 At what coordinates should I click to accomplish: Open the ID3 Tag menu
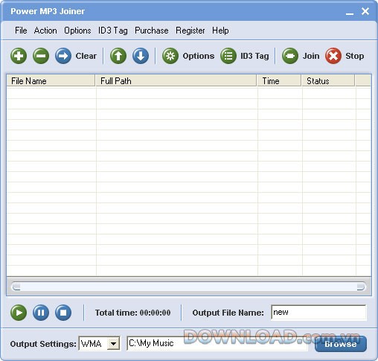(x=113, y=31)
